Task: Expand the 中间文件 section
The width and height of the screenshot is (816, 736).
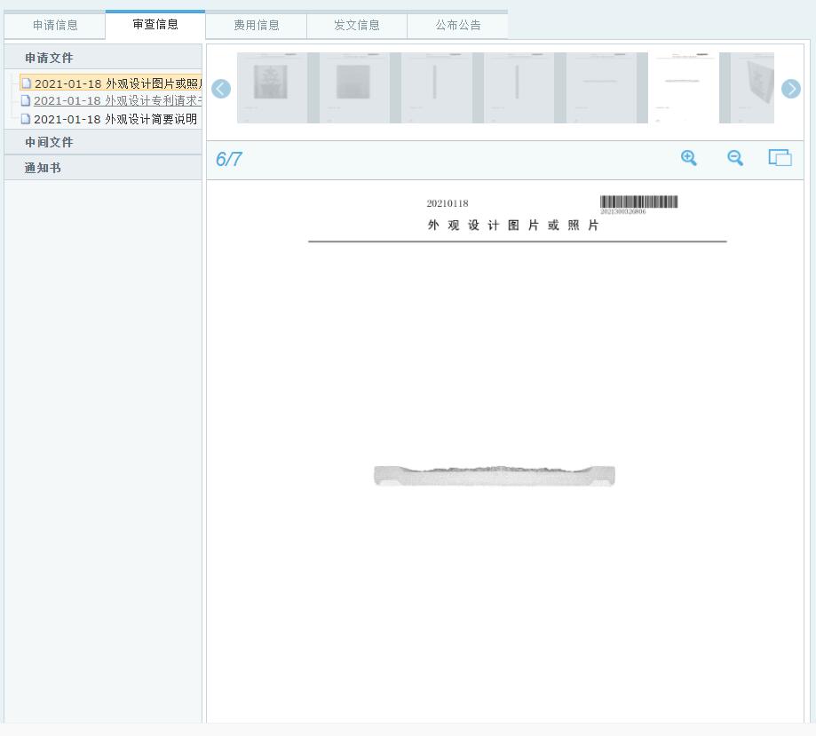Action: 50,142
